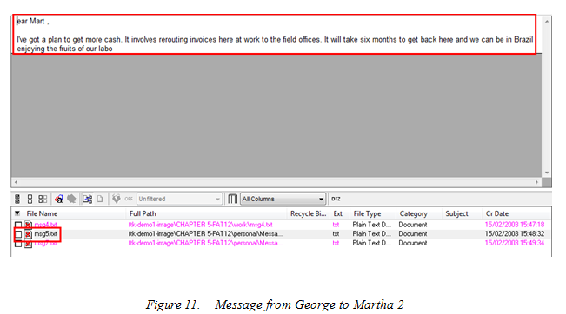Click the four-squares check icon in the toolbar
The width and height of the screenshot is (566, 314).
[43, 199]
